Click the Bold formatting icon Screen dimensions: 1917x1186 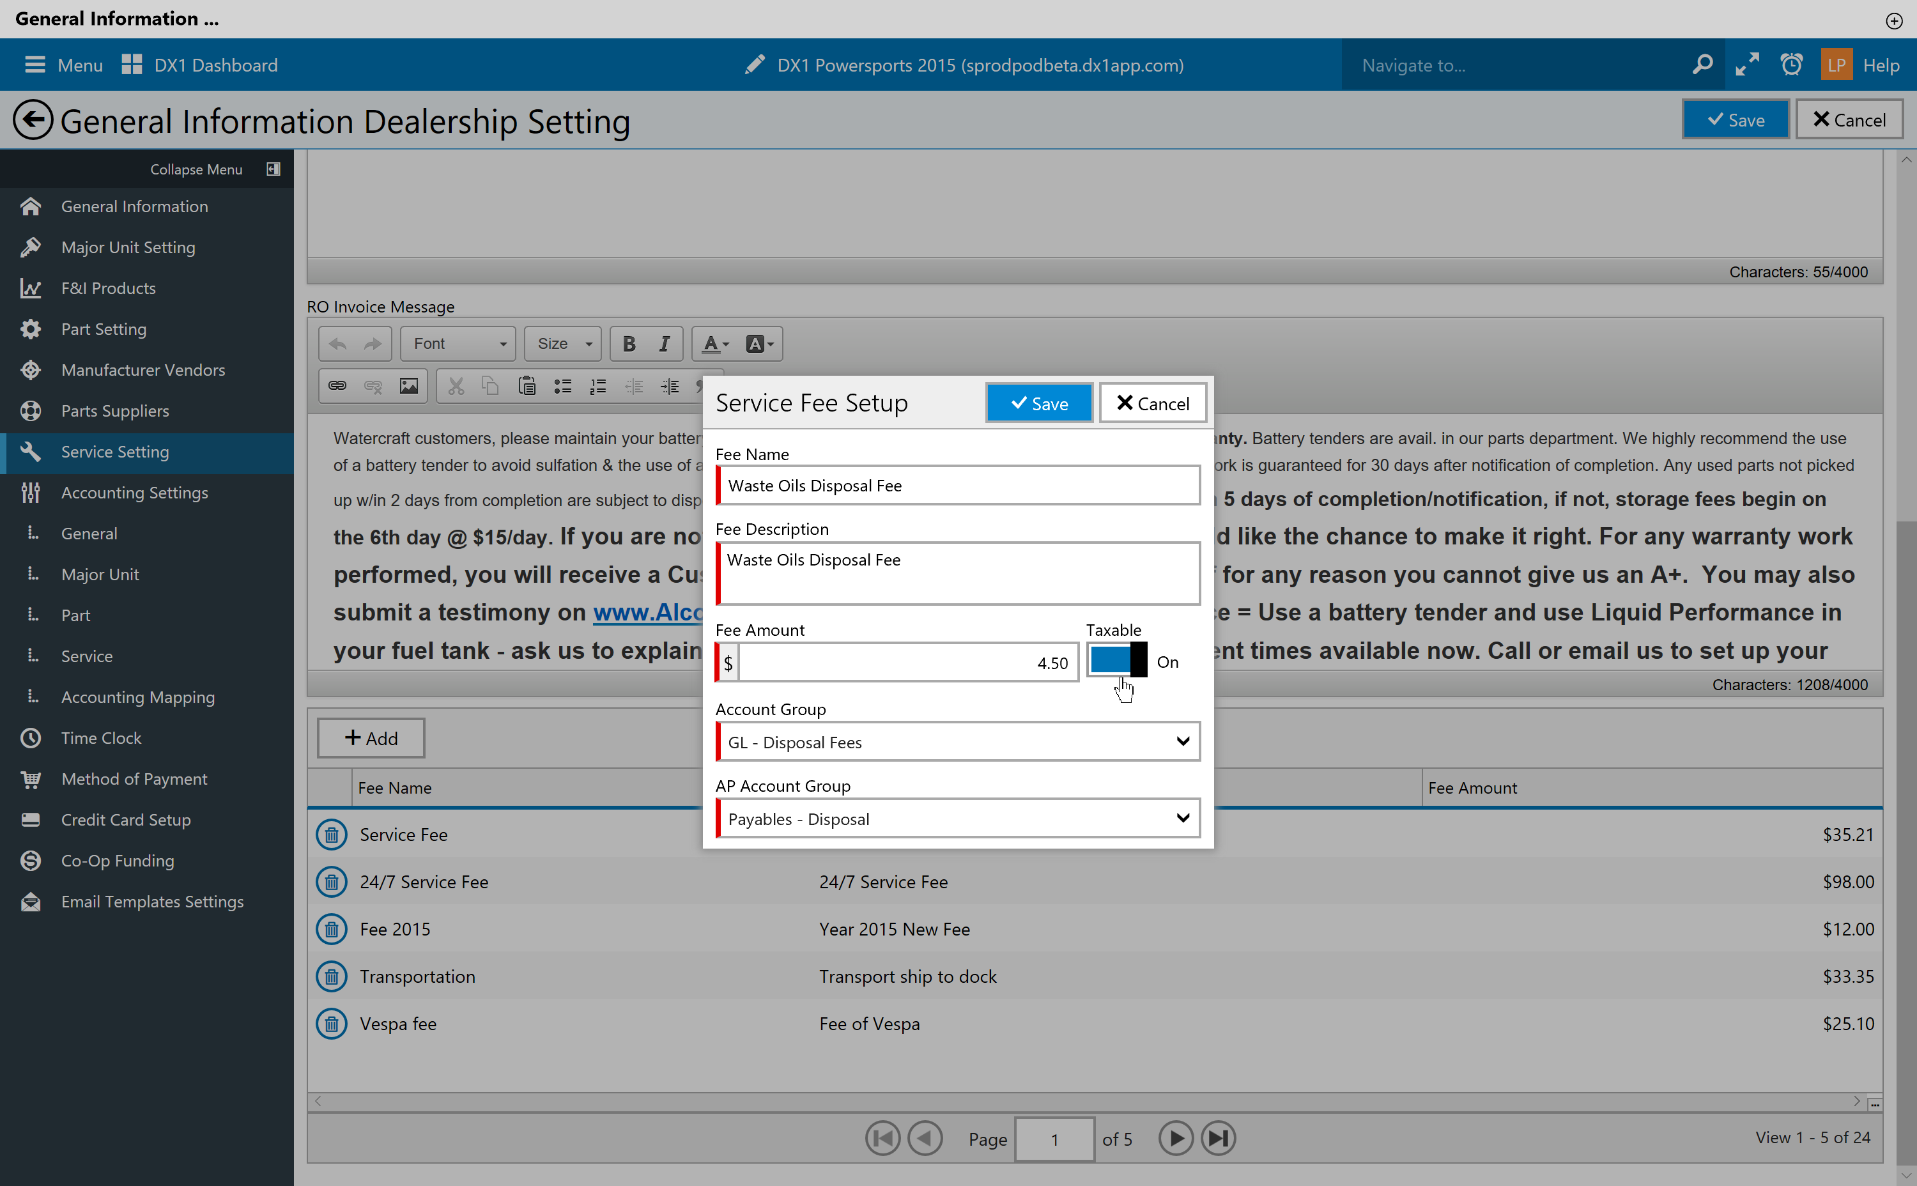pos(628,344)
